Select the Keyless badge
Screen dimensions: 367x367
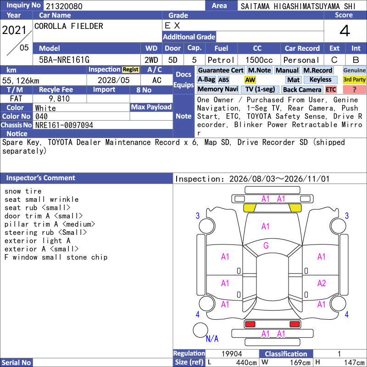320,79
